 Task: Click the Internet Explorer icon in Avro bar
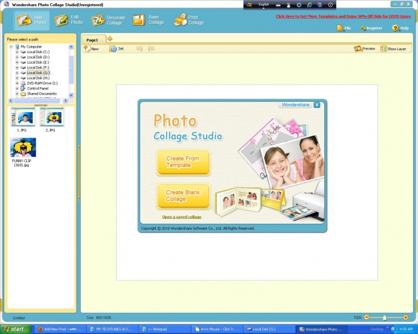point(309,5)
